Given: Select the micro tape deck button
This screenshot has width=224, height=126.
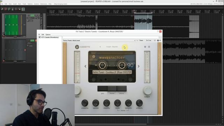Looking at the screenshot, I should click(x=121, y=89).
